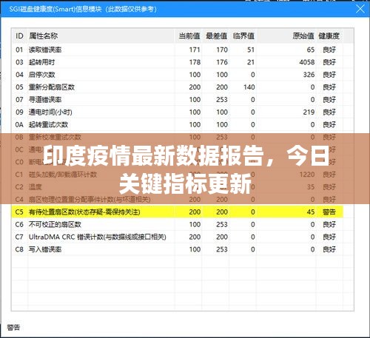Viewport: 370px width, 338px height.
Task: Select row C7 UltraDMA CRC error count
Action: (178, 237)
